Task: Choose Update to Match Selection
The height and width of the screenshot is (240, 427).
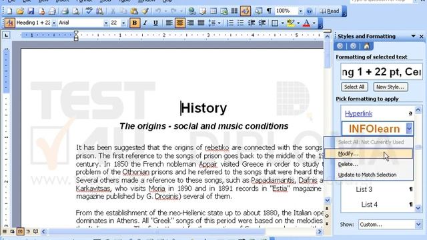Action: 369,175
